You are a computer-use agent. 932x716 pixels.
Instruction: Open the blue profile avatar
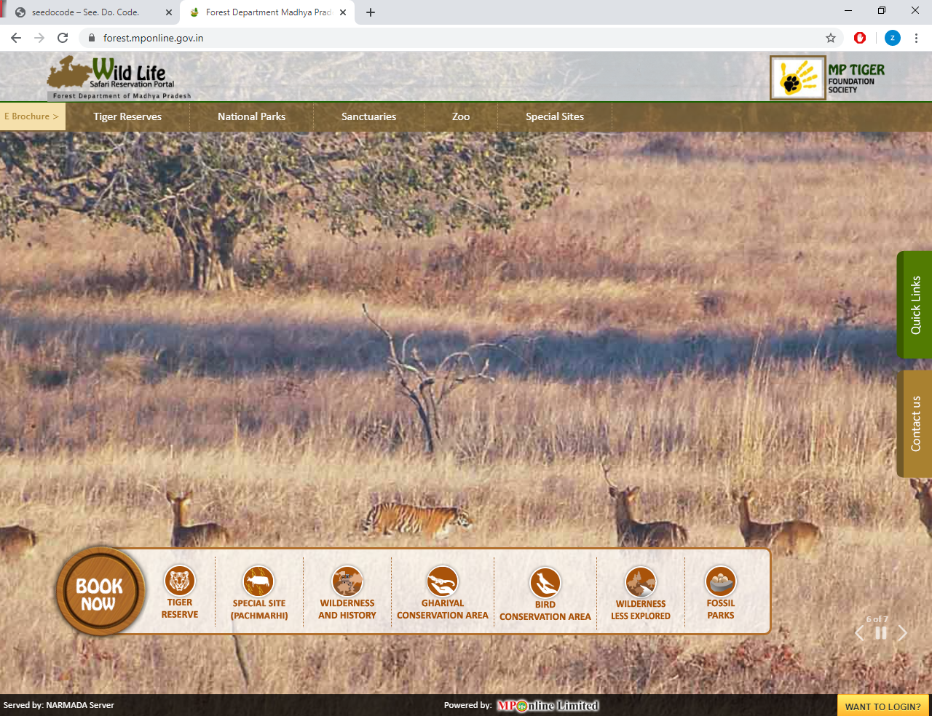click(x=893, y=38)
